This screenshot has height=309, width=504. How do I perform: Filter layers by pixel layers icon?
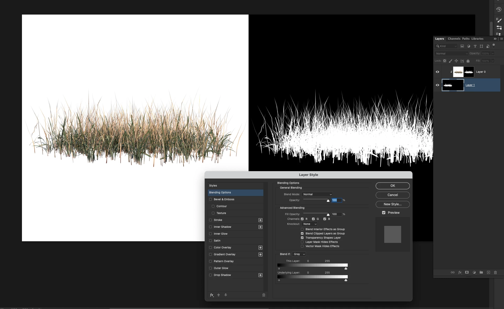462,46
